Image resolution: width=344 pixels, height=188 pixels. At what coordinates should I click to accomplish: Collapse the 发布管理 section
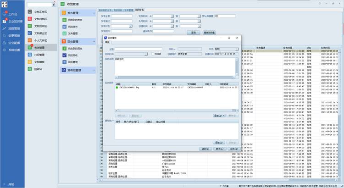point(93,13)
